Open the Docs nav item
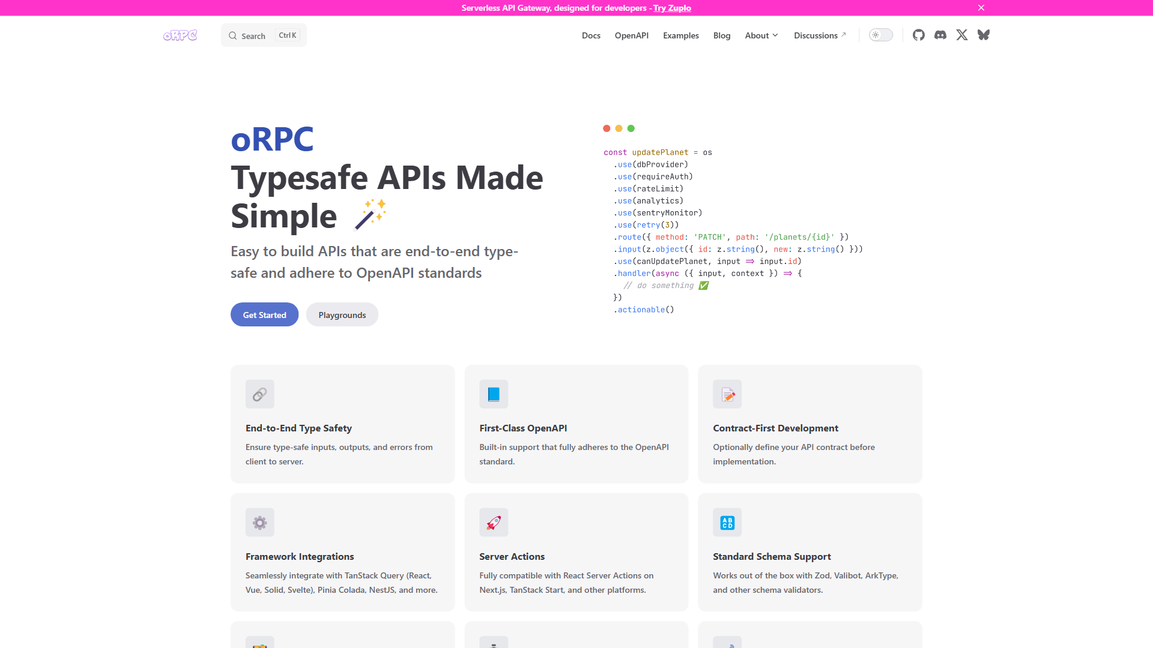Screen dimensions: 1153x648 pyautogui.click(x=591, y=35)
